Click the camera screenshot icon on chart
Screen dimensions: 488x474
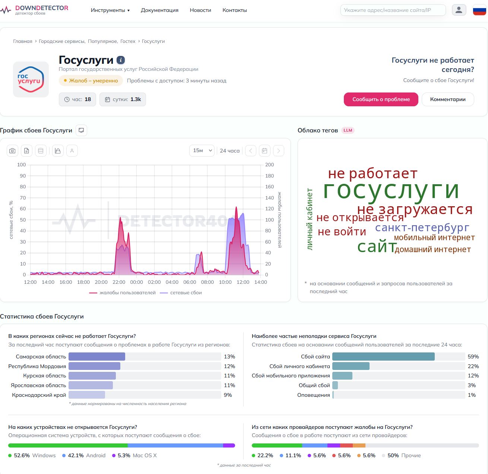tap(12, 151)
